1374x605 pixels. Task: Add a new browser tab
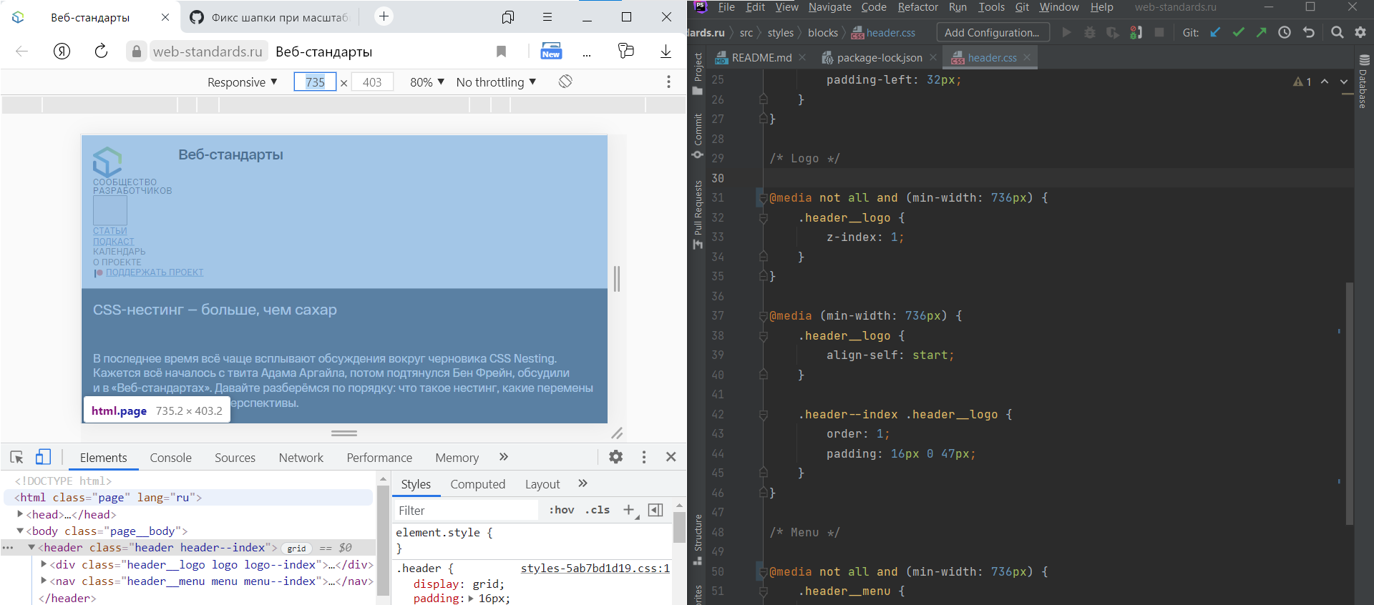click(384, 16)
